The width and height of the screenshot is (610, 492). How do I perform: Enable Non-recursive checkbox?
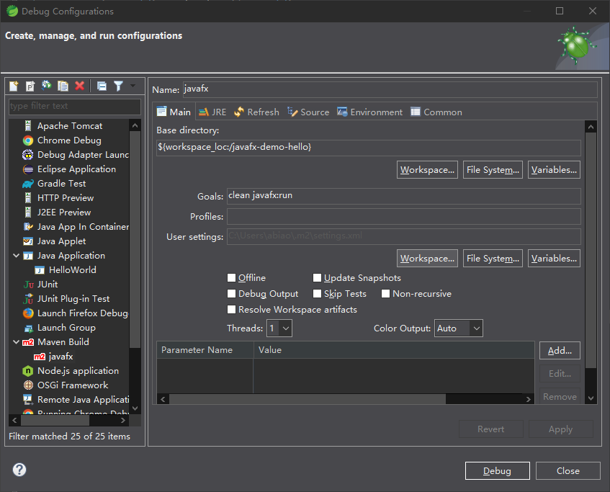pyautogui.click(x=385, y=293)
